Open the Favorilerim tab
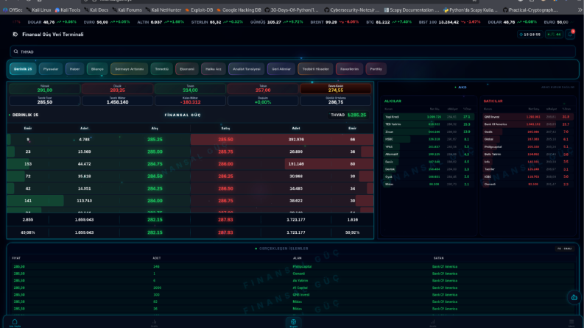The image size is (584, 328). (349, 69)
